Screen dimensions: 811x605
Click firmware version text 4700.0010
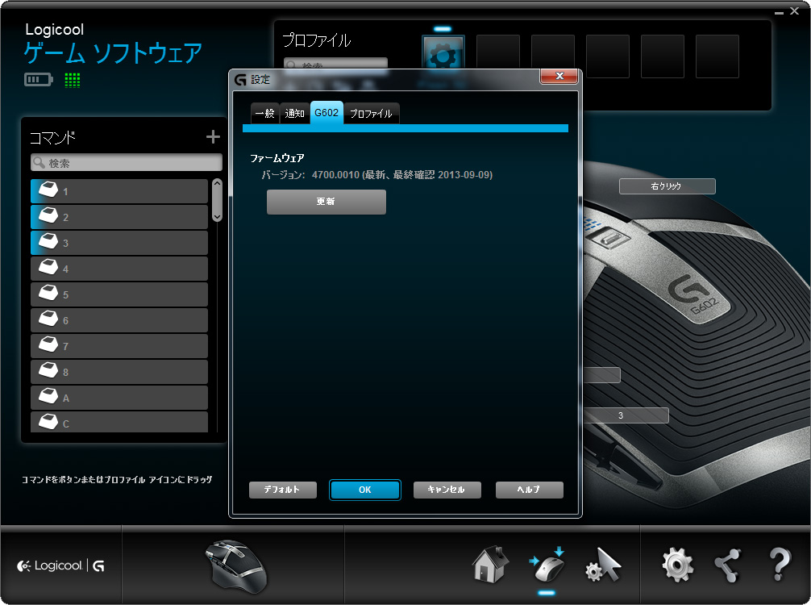pyautogui.click(x=335, y=175)
